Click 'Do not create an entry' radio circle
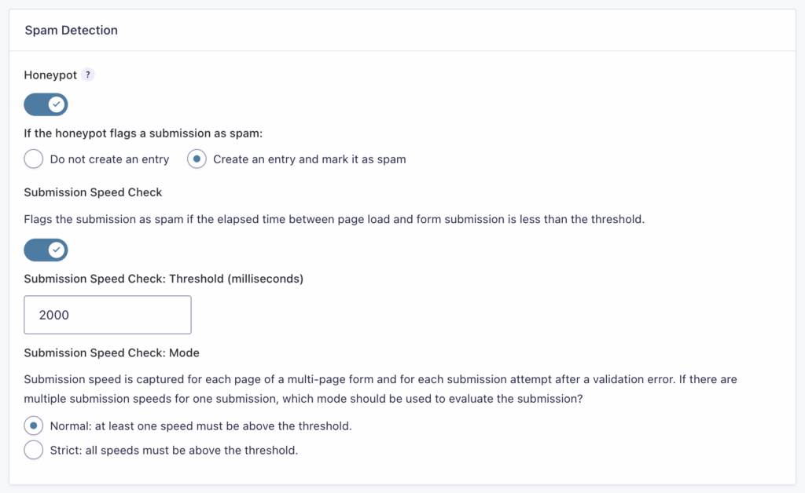Screen dimensions: 805x493 33,159
